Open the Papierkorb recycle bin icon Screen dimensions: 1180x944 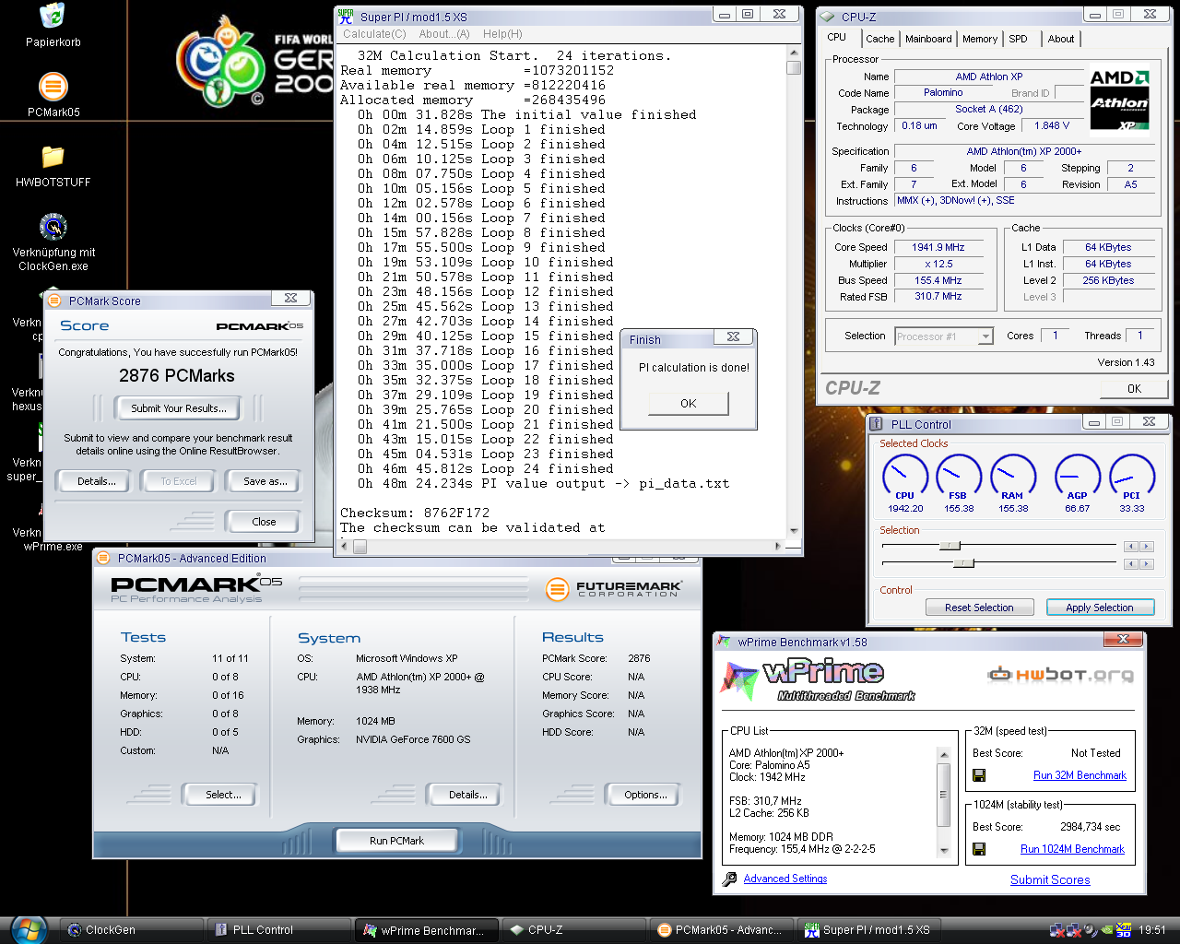[53, 25]
